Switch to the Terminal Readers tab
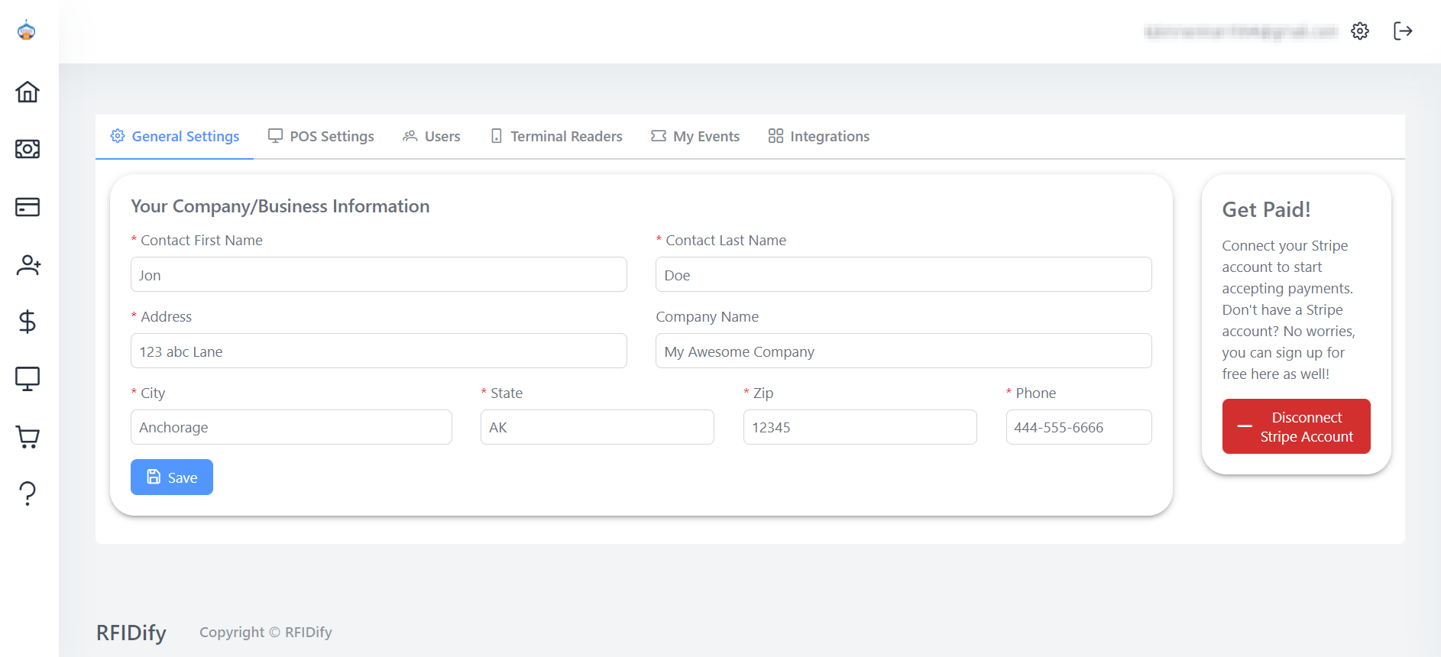 coord(556,136)
